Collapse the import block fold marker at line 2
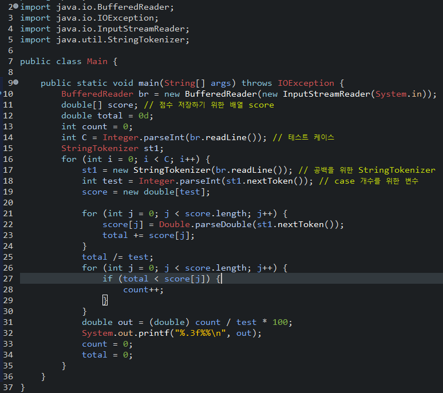This screenshot has height=393, width=443. point(16,6)
